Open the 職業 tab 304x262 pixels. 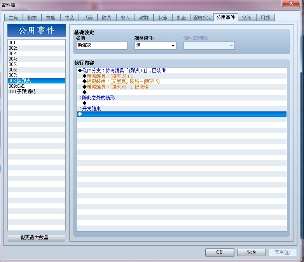click(x=32, y=17)
